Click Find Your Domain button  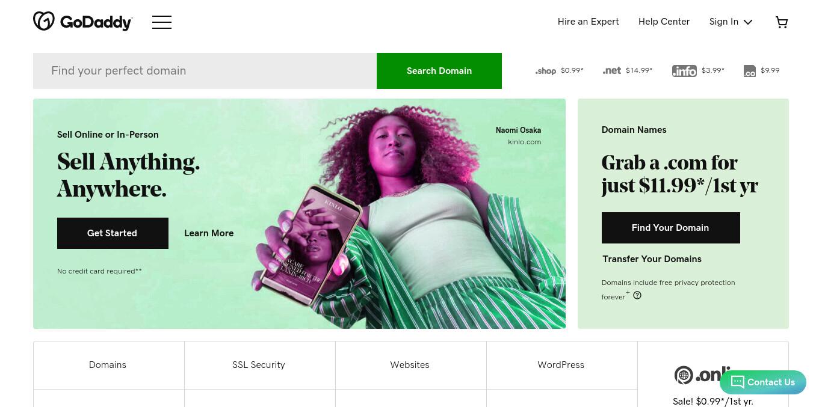(x=670, y=228)
